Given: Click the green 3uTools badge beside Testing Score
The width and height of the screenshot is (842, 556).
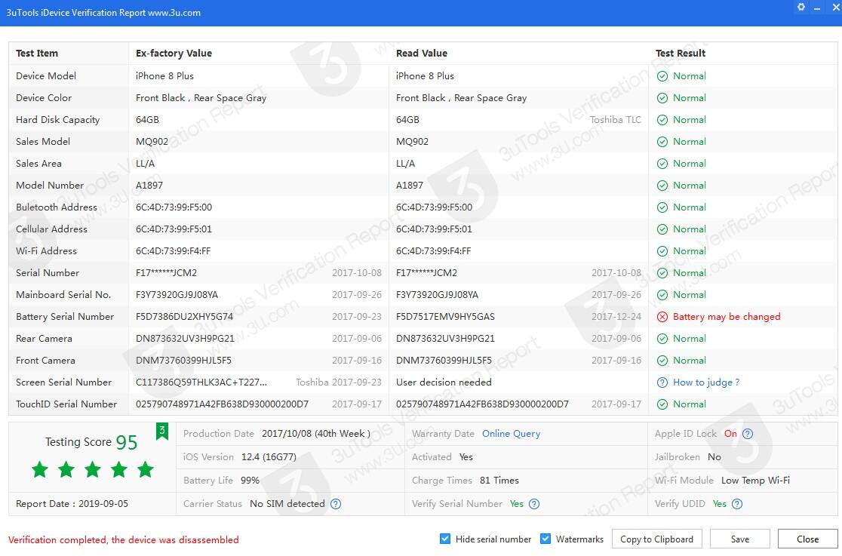Looking at the screenshot, I should [x=161, y=432].
